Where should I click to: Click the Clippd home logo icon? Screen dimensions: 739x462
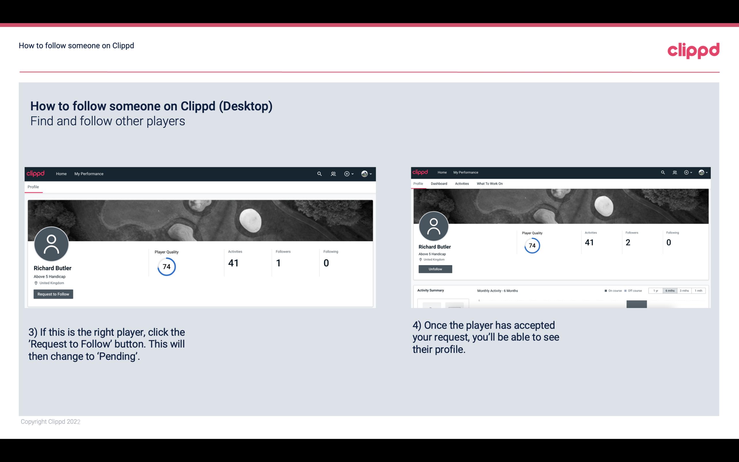coord(36,174)
